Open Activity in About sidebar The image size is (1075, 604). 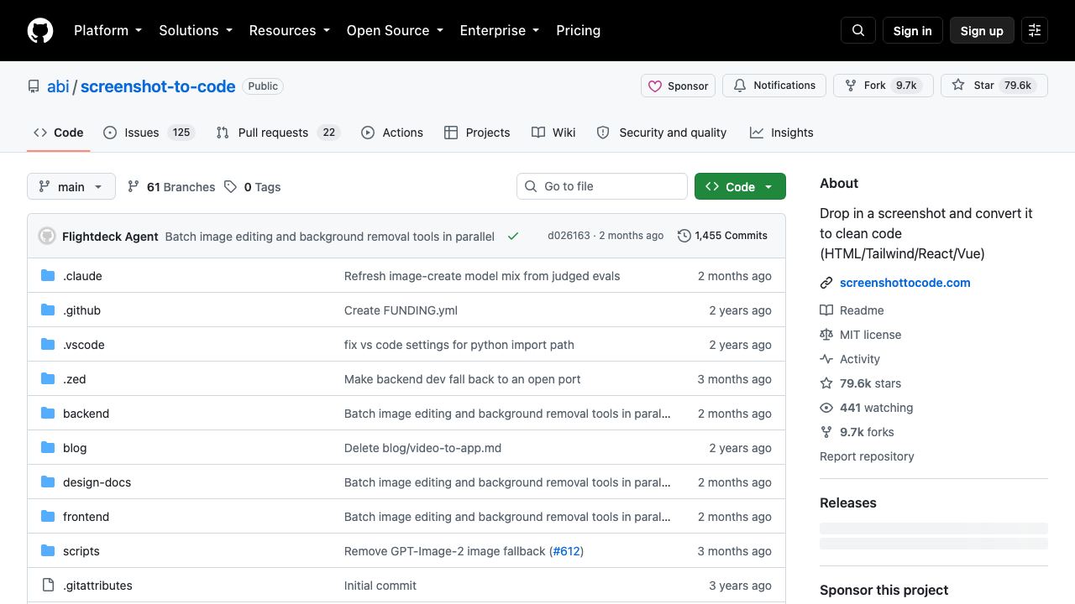[850, 359]
